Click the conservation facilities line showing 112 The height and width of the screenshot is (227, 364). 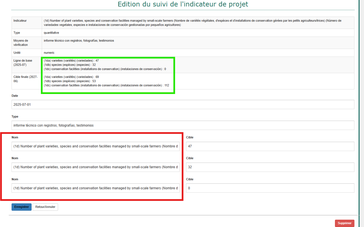coord(106,85)
